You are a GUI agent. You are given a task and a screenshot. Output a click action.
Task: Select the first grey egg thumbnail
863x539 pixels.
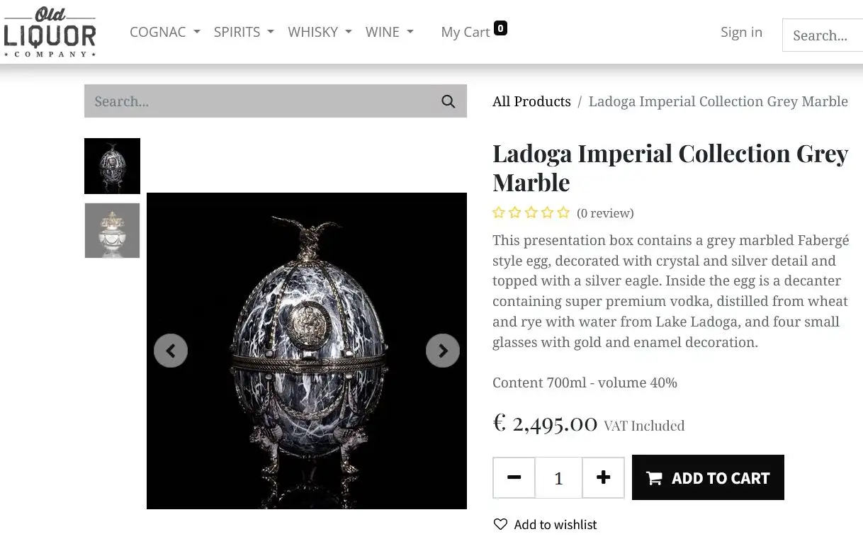click(x=112, y=166)
